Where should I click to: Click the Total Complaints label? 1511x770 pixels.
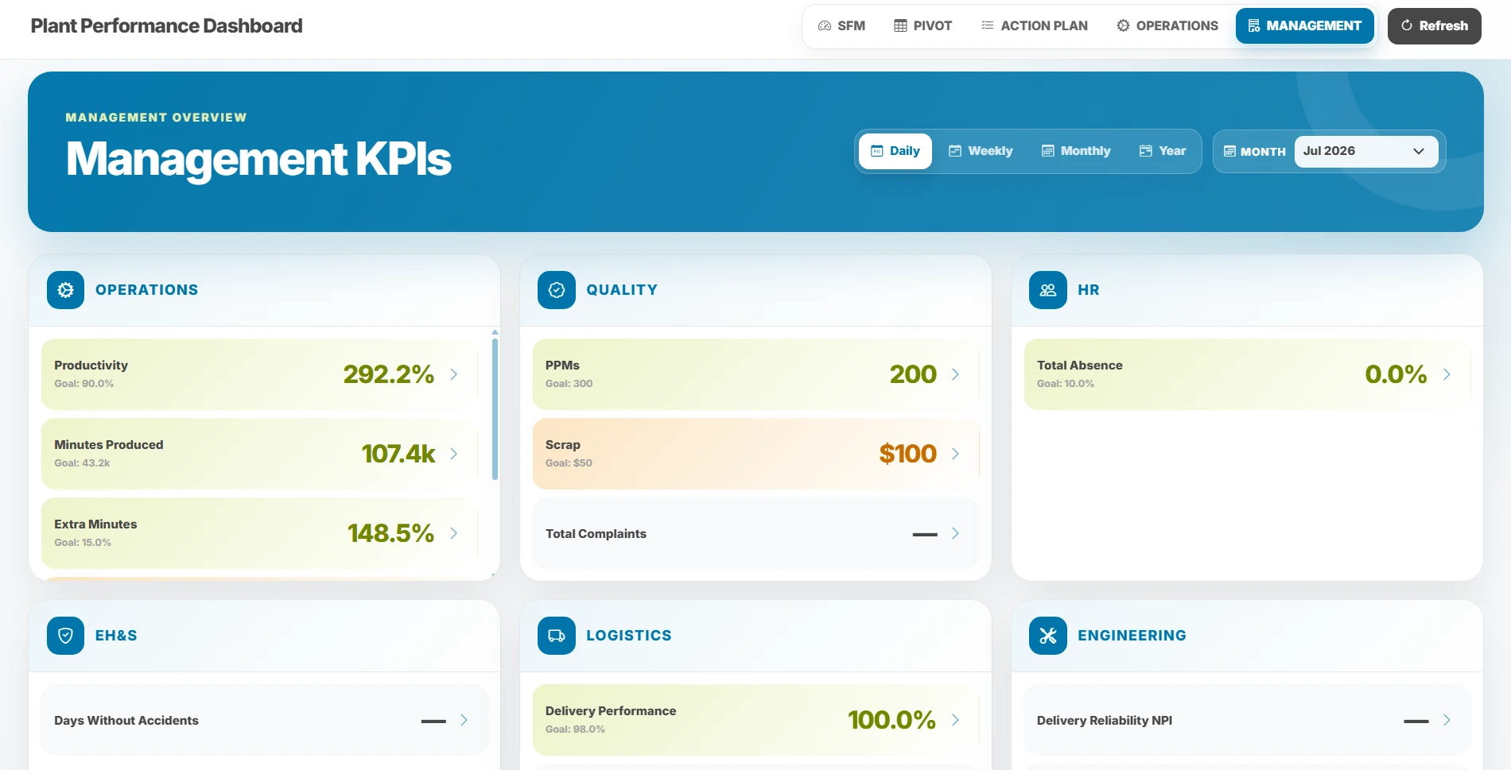click(x=596, y=534)
